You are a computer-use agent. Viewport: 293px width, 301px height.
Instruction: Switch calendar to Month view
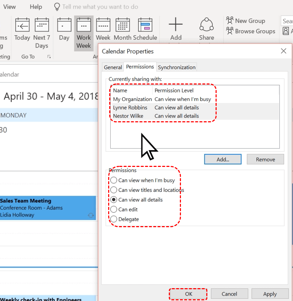click(x=122, y=29)
